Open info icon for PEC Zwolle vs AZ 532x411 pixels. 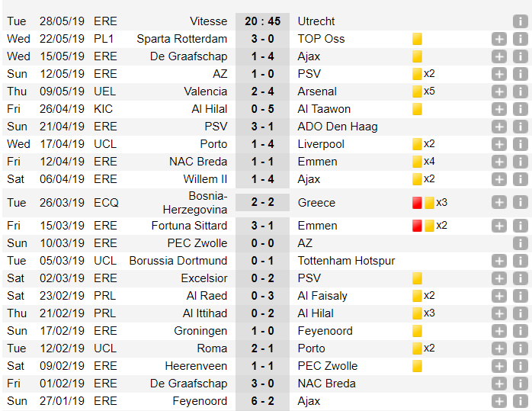point(520,243)
